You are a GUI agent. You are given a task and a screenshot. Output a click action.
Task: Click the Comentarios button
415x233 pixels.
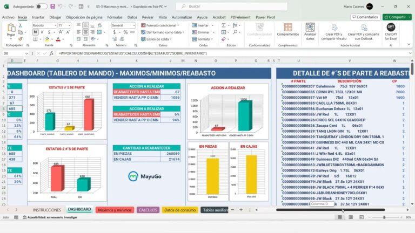[365, 17]
